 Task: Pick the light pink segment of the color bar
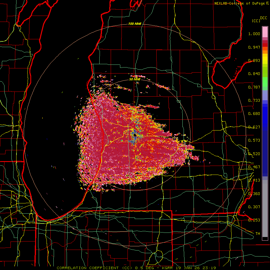point(265,32)
